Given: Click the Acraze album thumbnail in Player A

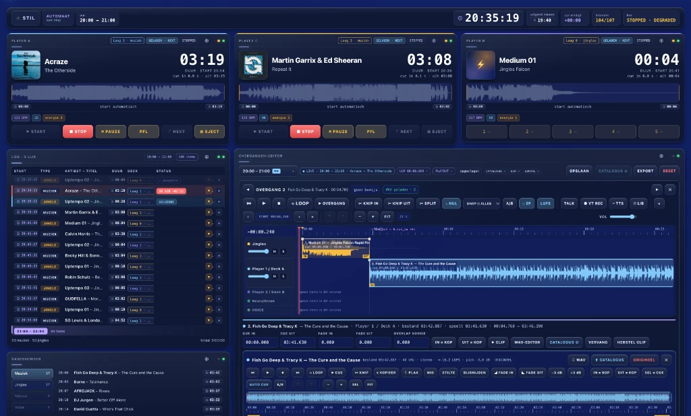Looking at the screenshot, I should pyautogui.click(x=26, y=66).
